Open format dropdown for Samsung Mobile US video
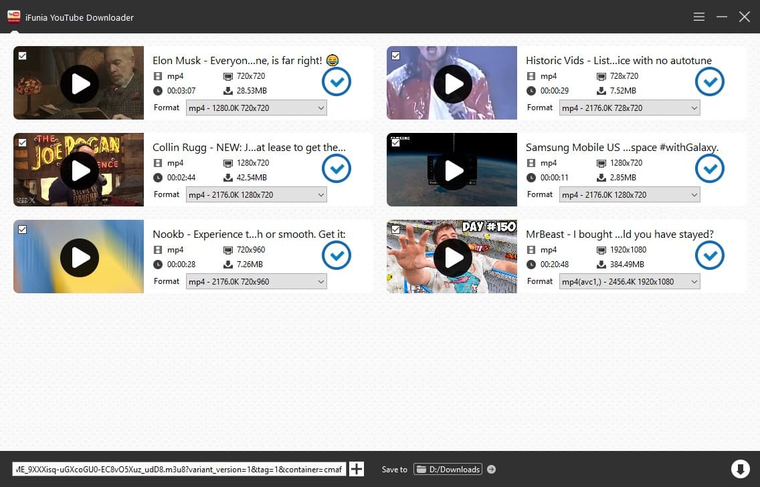 630,195
